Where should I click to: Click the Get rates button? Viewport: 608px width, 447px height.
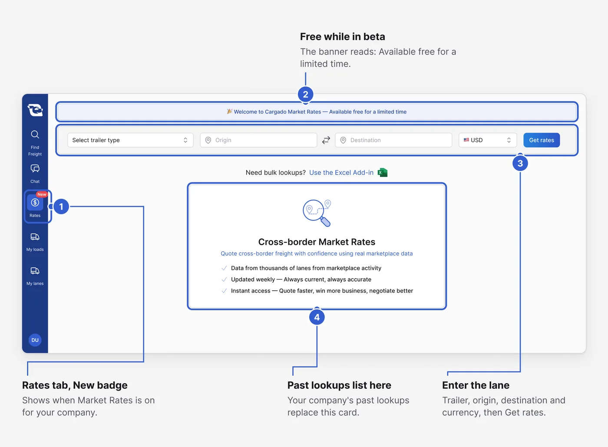click(x=542, y=140)
